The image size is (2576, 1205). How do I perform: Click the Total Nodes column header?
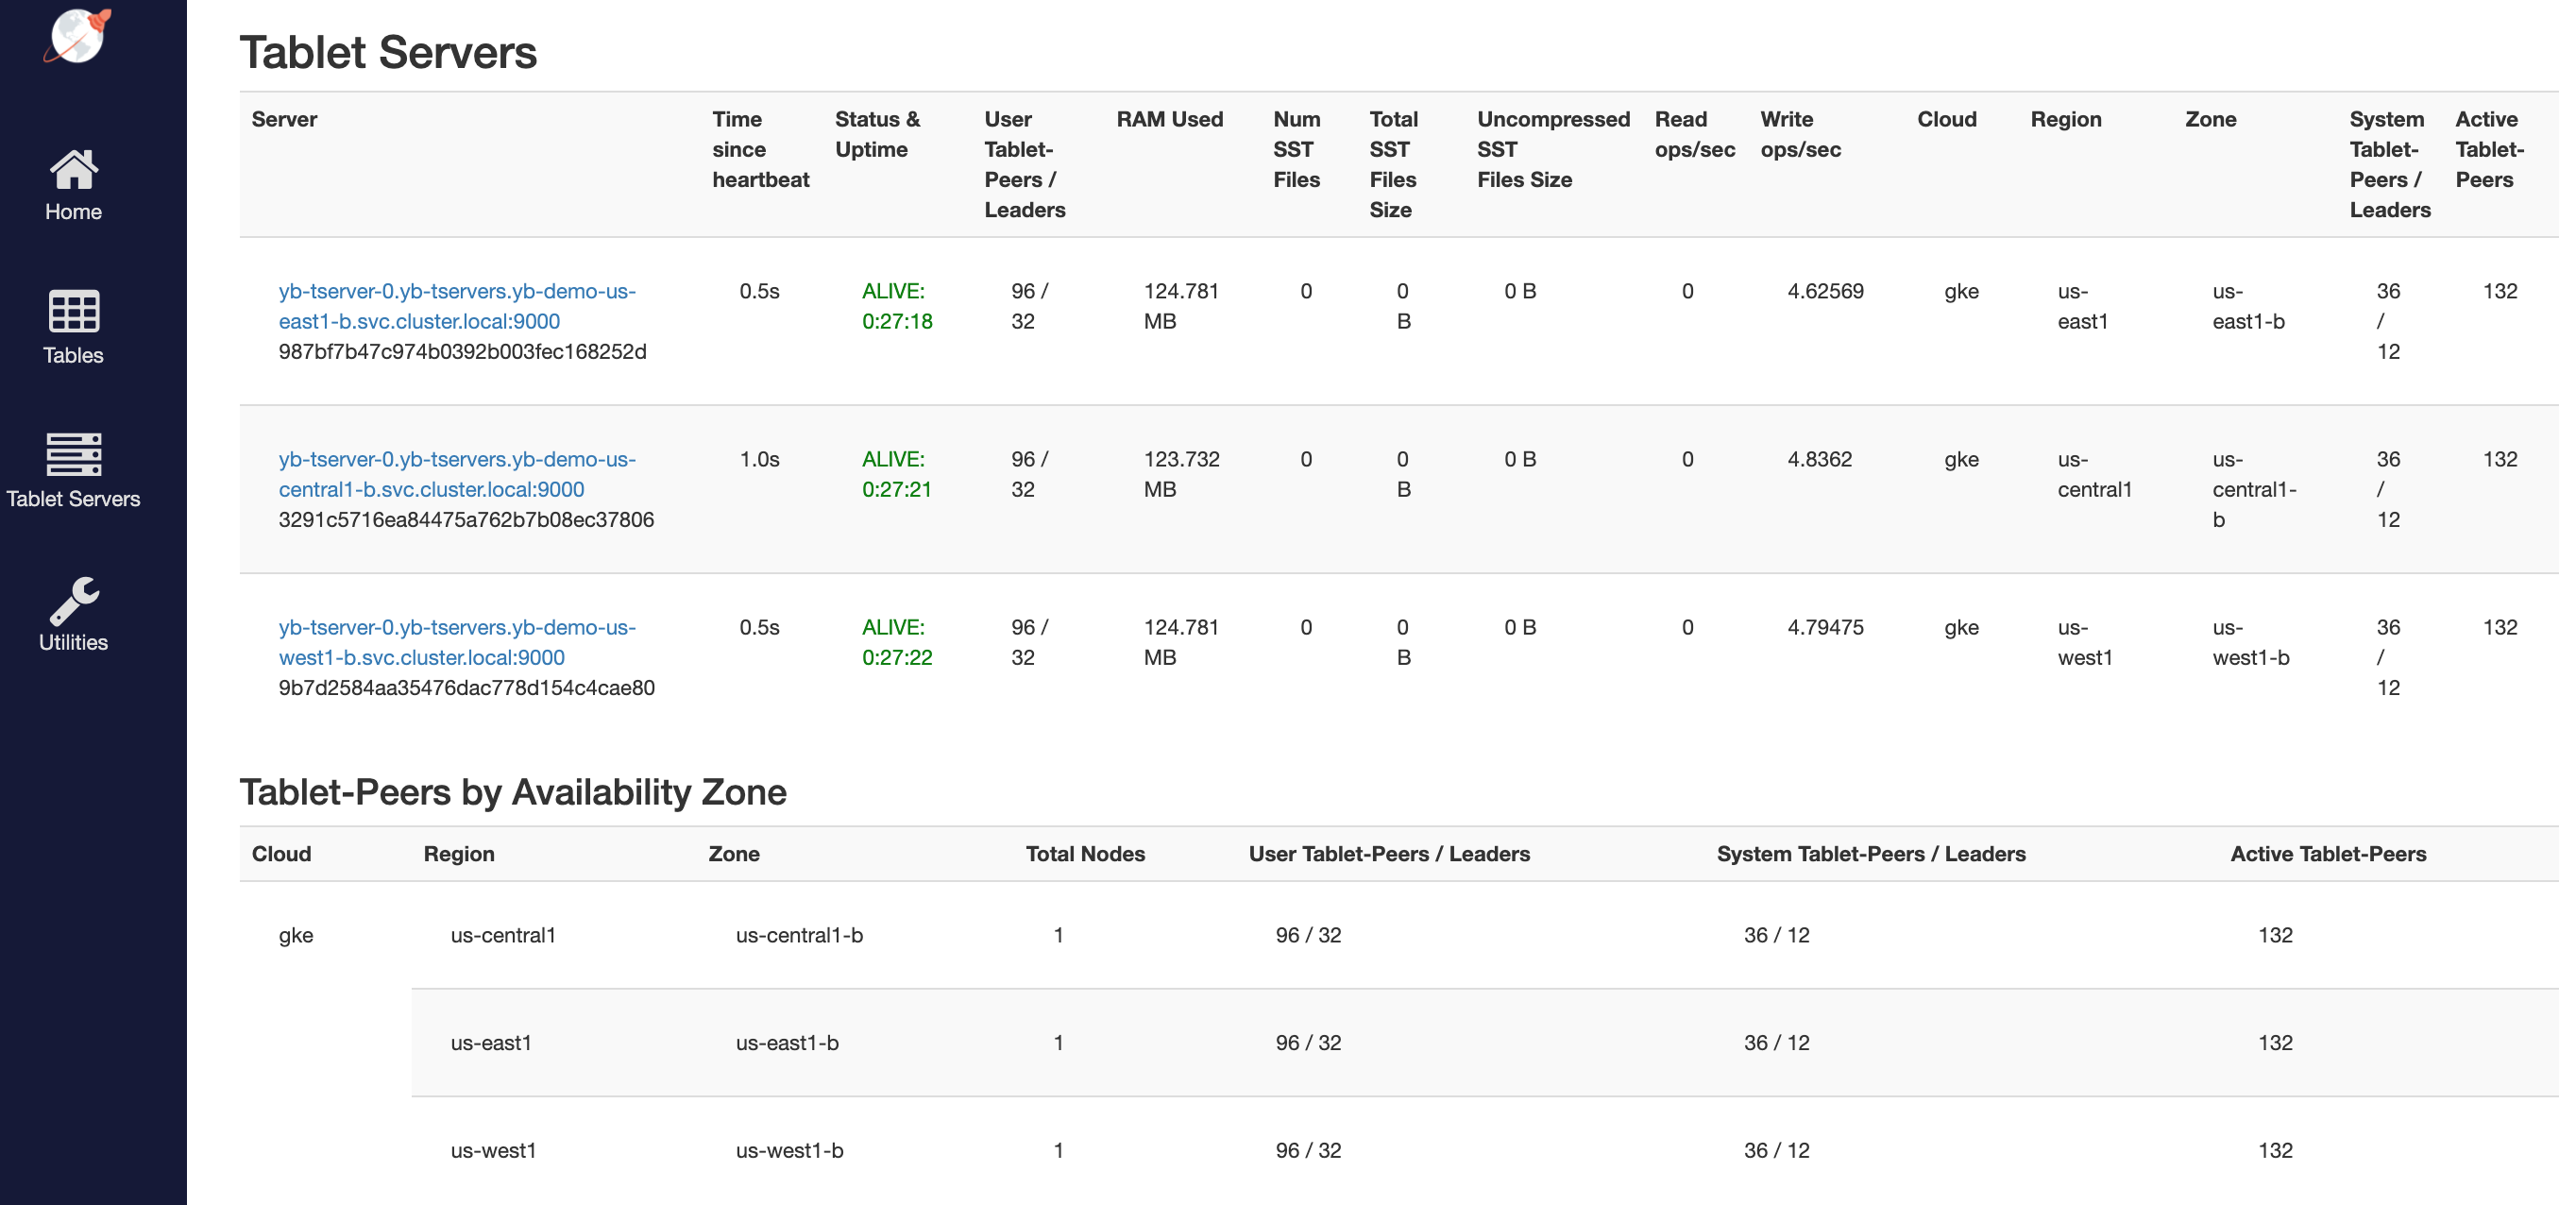coord(1084,853)
